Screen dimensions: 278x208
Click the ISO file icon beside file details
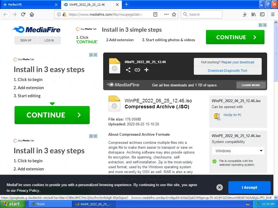(114, 103)
